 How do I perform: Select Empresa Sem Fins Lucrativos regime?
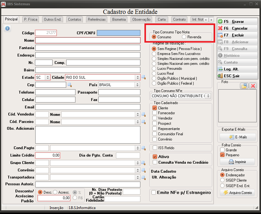pos(154,54)
